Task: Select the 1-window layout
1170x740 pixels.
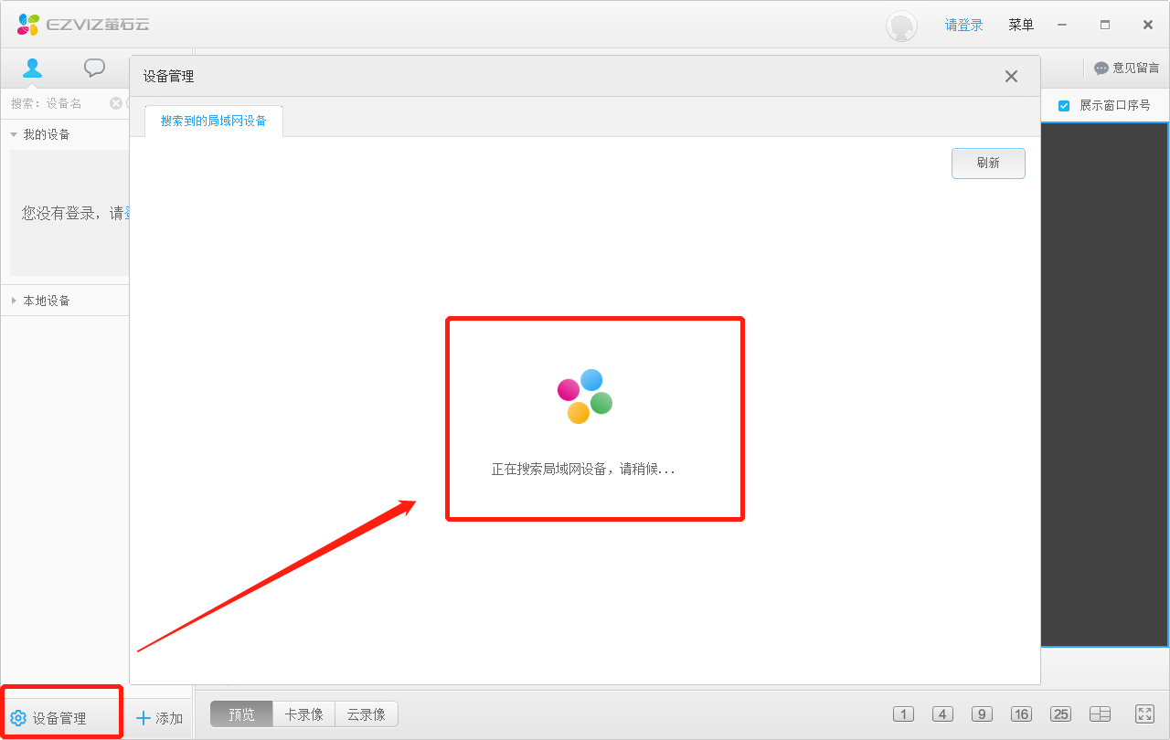Action: point(903,714)
